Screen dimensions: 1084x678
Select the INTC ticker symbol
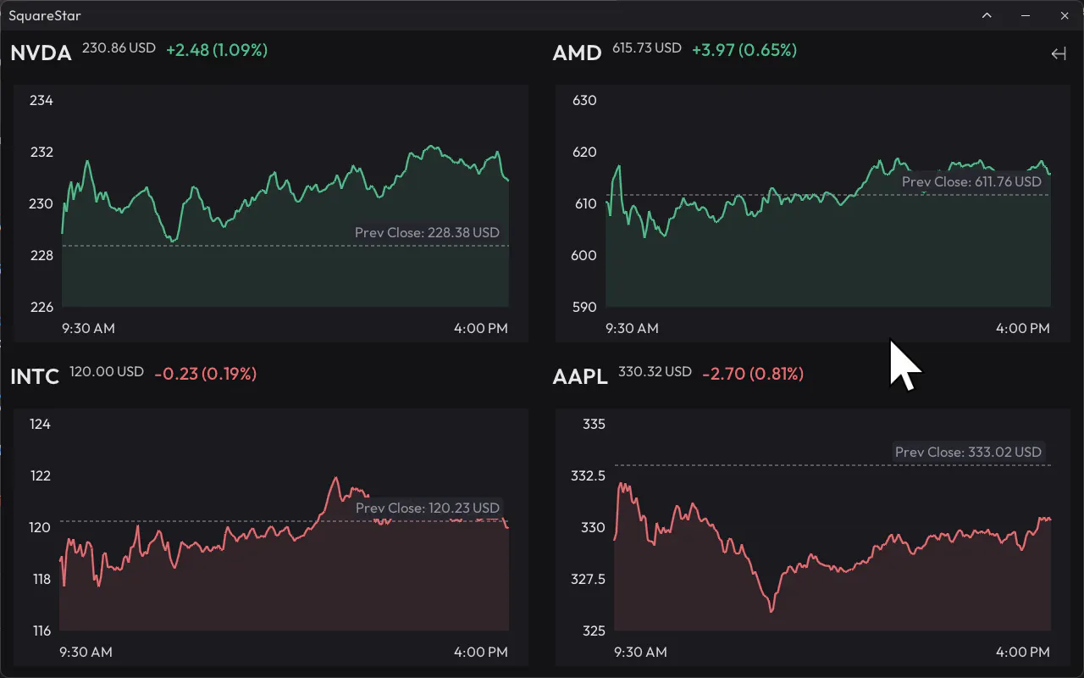[35, 376]
